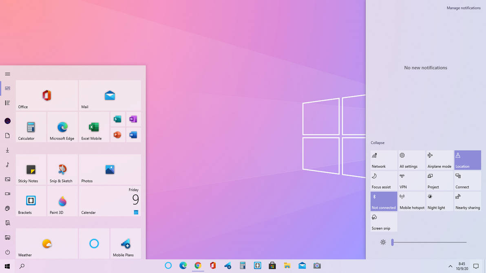Toggle the Action Center notification icon
Screen dimensions: 486x273
pyautogui.click(x=476, y=266)
